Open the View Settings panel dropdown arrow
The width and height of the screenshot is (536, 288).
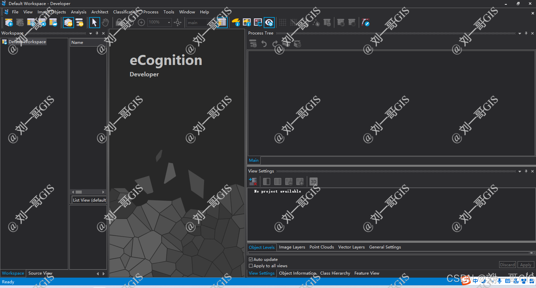click(x=520, y=171)
